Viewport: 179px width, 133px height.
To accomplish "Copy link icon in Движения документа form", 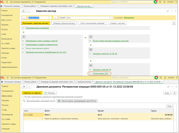I will (x=168, y=87).
